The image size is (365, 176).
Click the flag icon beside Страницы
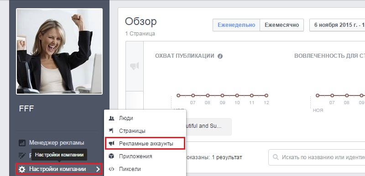pyautogui.click(x=111, y=131)
